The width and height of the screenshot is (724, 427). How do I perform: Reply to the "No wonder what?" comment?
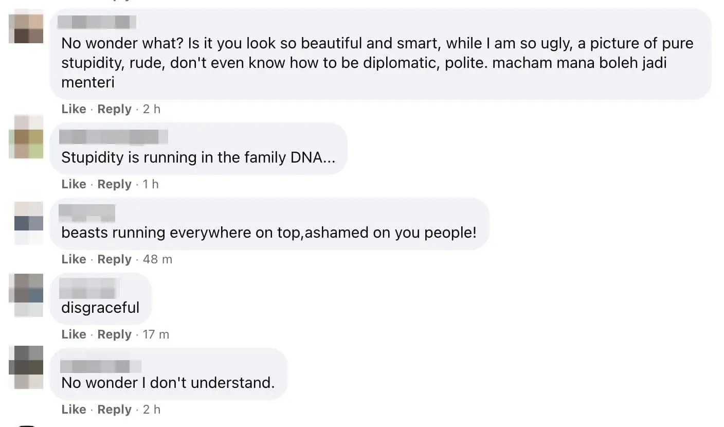[x=114, y=109]
